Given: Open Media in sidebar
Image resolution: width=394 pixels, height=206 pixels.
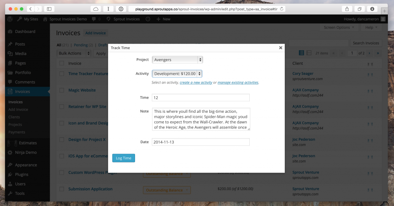Looking at the screenshot, I should (21, 54).
